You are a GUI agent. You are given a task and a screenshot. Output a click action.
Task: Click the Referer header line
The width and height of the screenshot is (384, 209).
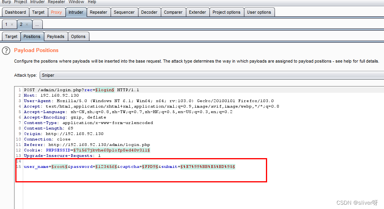pos(87,145)
